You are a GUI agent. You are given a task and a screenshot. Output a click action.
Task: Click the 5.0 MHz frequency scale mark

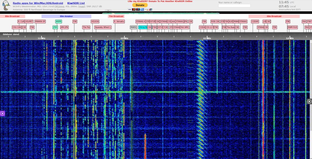point(290,38)
